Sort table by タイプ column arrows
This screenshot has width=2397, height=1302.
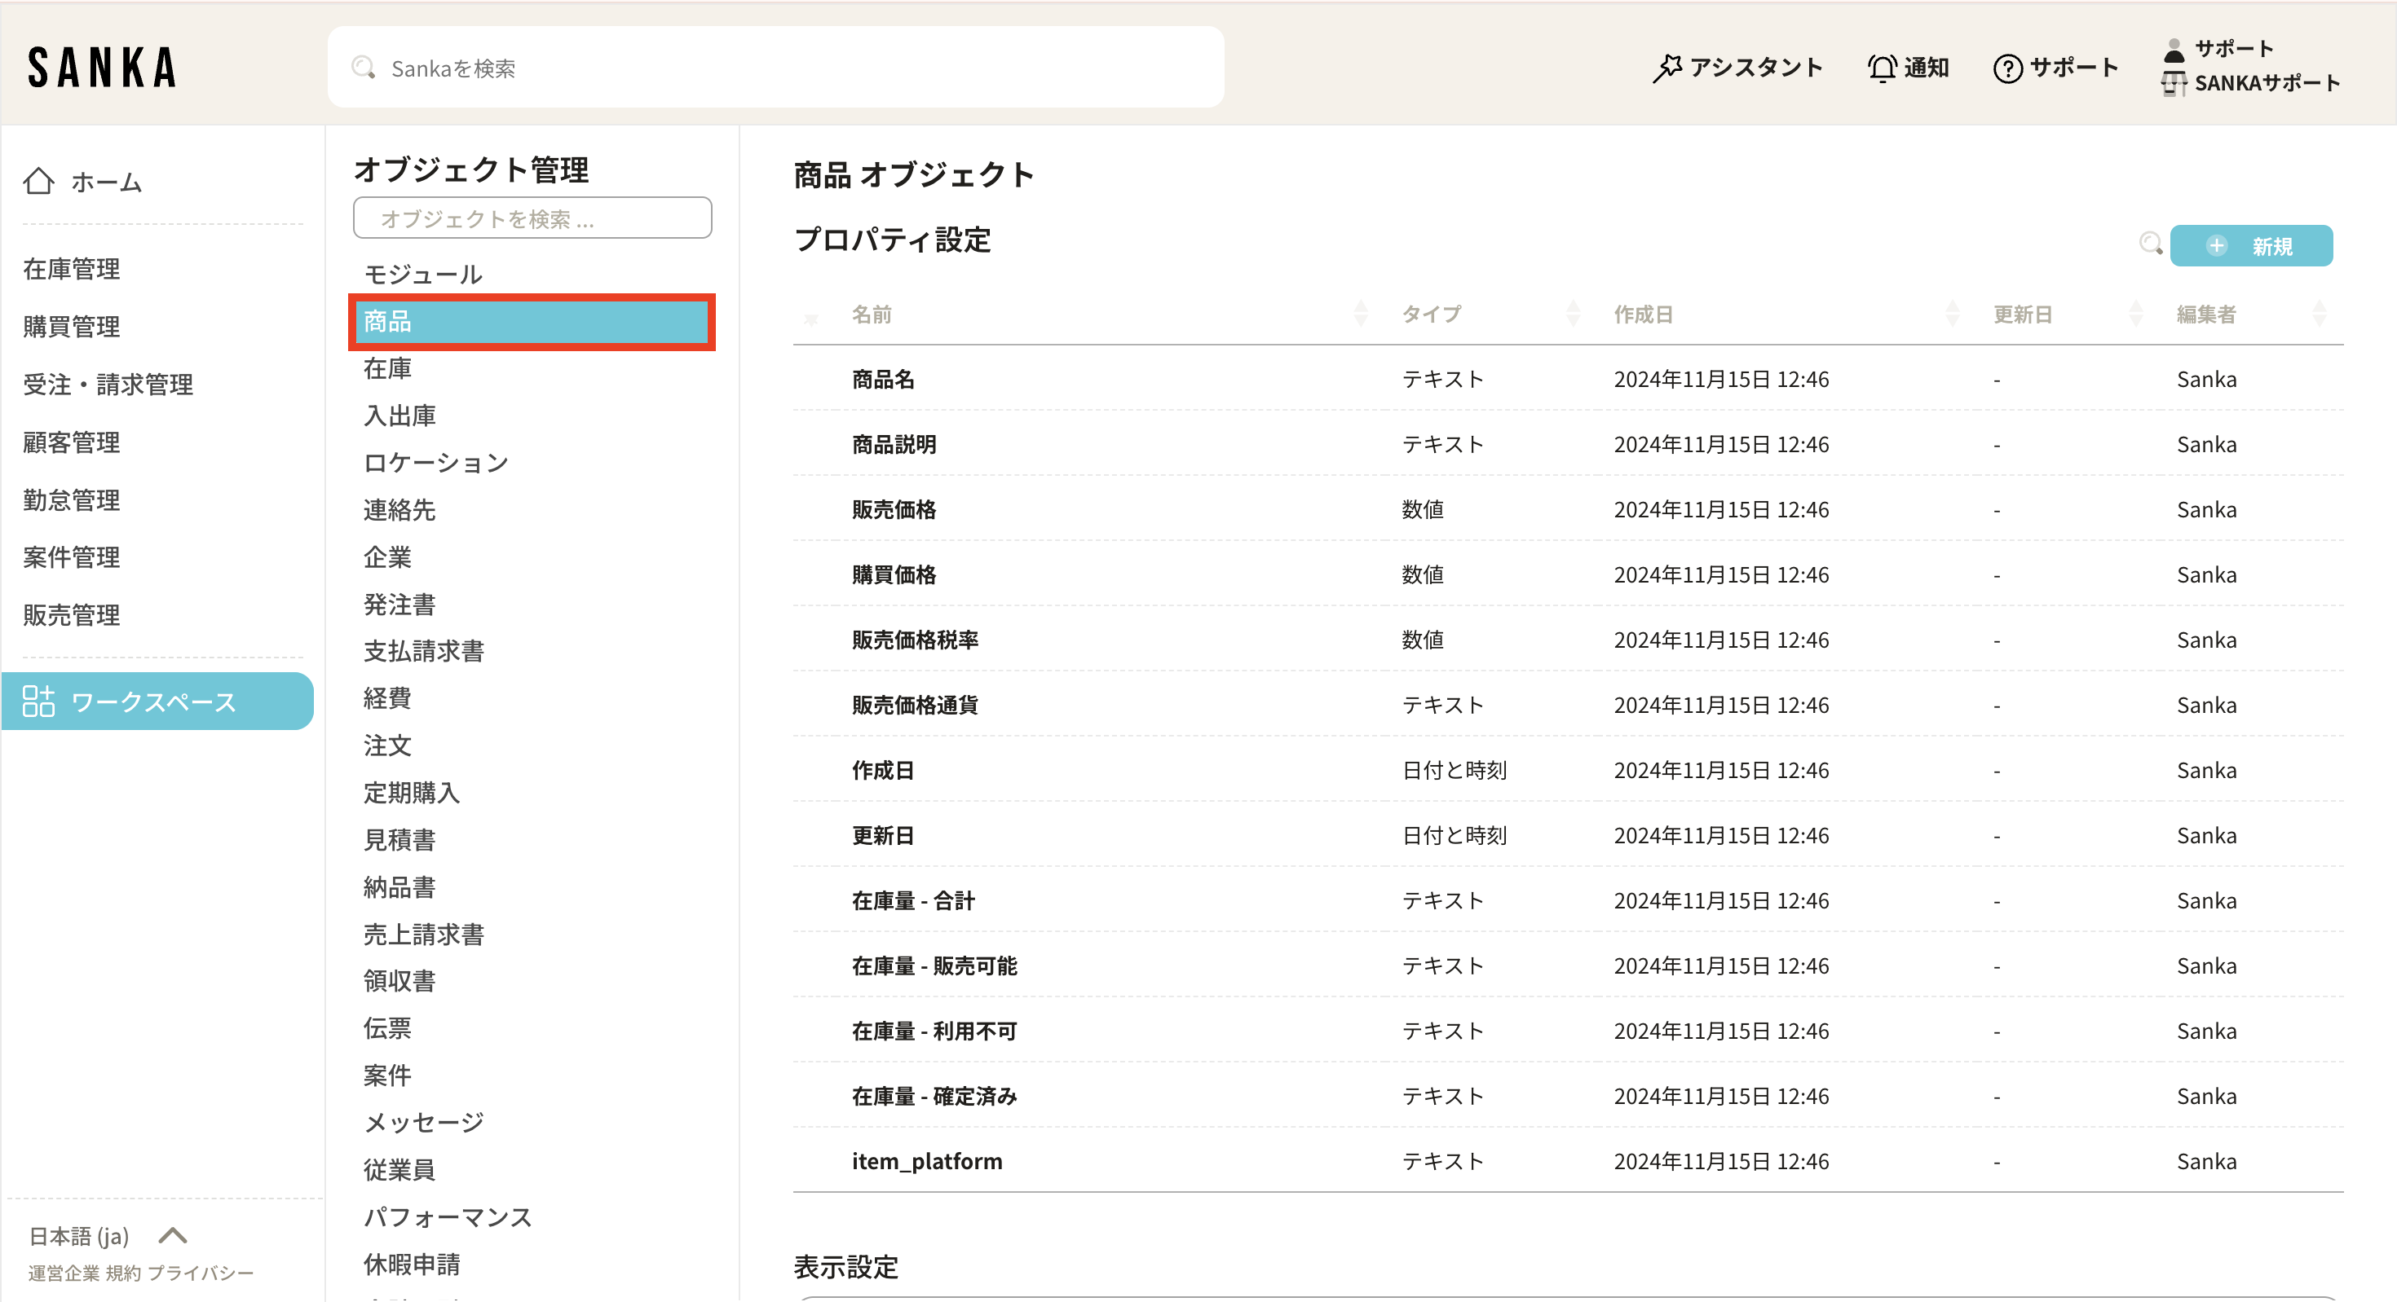[1573, 315]
